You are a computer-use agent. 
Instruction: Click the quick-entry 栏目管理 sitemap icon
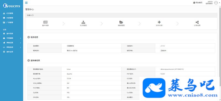[x=83, y=22]
